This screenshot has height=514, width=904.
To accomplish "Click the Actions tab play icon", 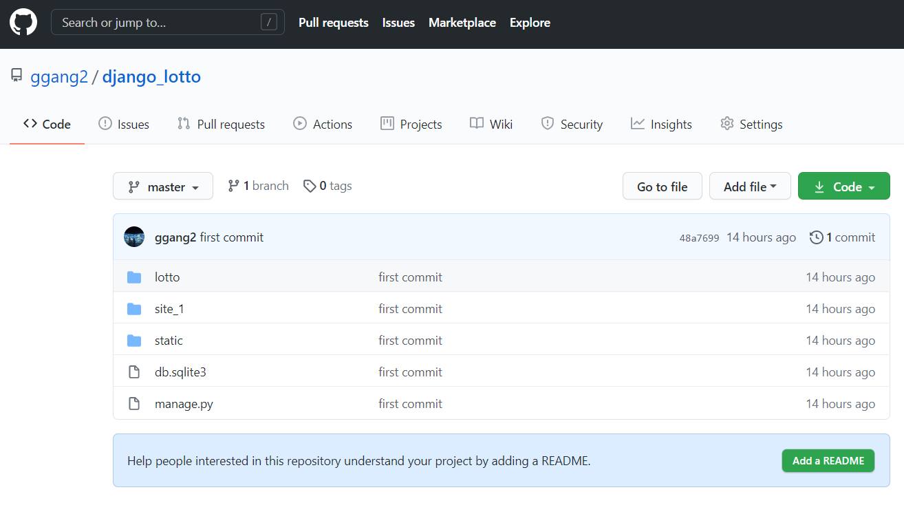I will (300, 124).
